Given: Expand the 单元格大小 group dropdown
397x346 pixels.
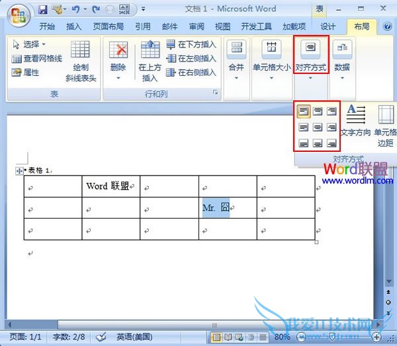Looking at the screenshot, I should (x=271, y=61).
